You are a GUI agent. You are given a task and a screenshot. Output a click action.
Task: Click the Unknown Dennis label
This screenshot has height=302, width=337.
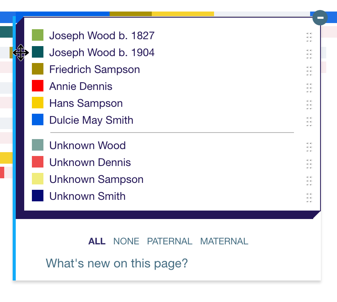(90, 163)
